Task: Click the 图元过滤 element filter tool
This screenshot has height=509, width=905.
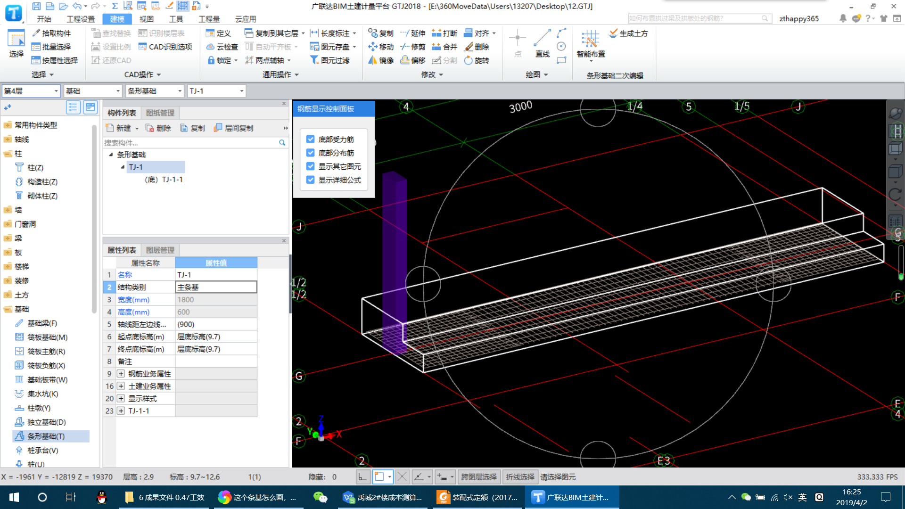Action: click(x=329, y=60)
